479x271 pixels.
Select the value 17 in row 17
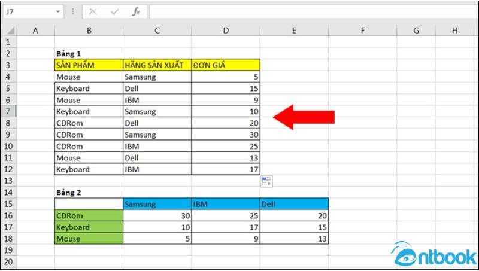click(x=226, y=227)
